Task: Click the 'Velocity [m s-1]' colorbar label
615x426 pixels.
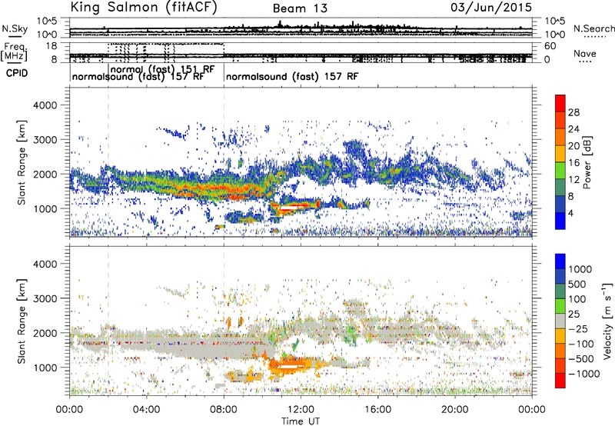Action: (607, 320)
